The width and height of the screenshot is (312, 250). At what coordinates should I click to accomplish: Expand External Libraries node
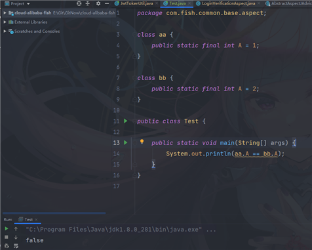coord(5,22)
